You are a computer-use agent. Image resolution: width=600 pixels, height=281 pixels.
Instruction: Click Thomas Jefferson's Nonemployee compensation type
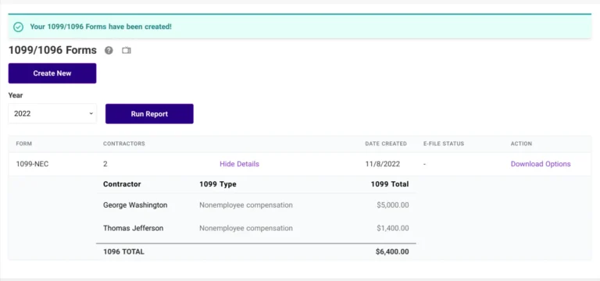click(246, 228)
